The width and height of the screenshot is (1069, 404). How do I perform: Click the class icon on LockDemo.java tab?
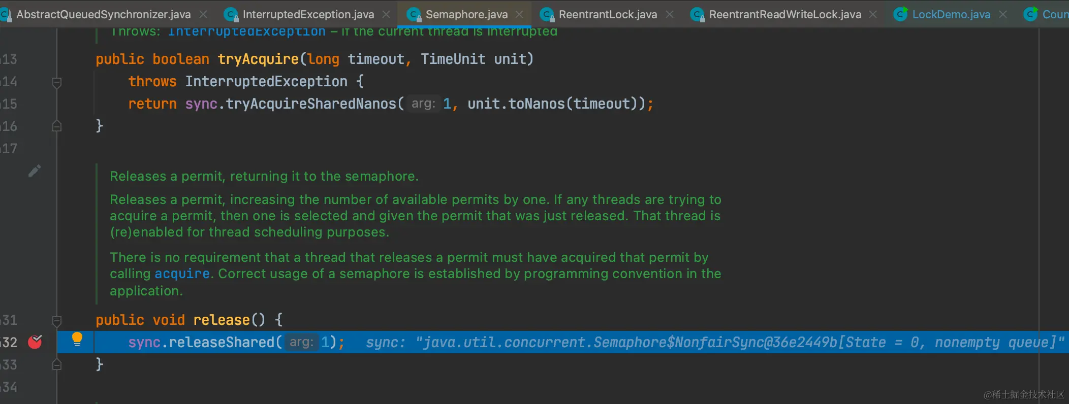[x=901, y=14]
